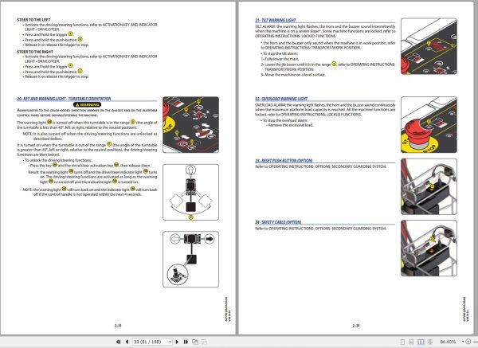
Task: Click the black WARNING label badge
Action: [87, 104]
